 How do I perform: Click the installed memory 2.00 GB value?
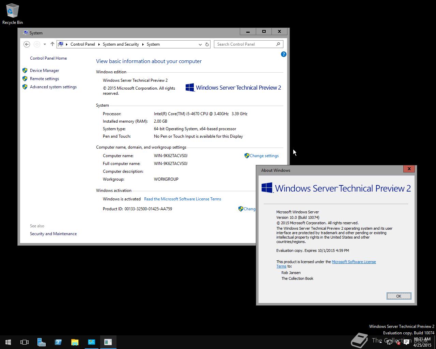160,121
